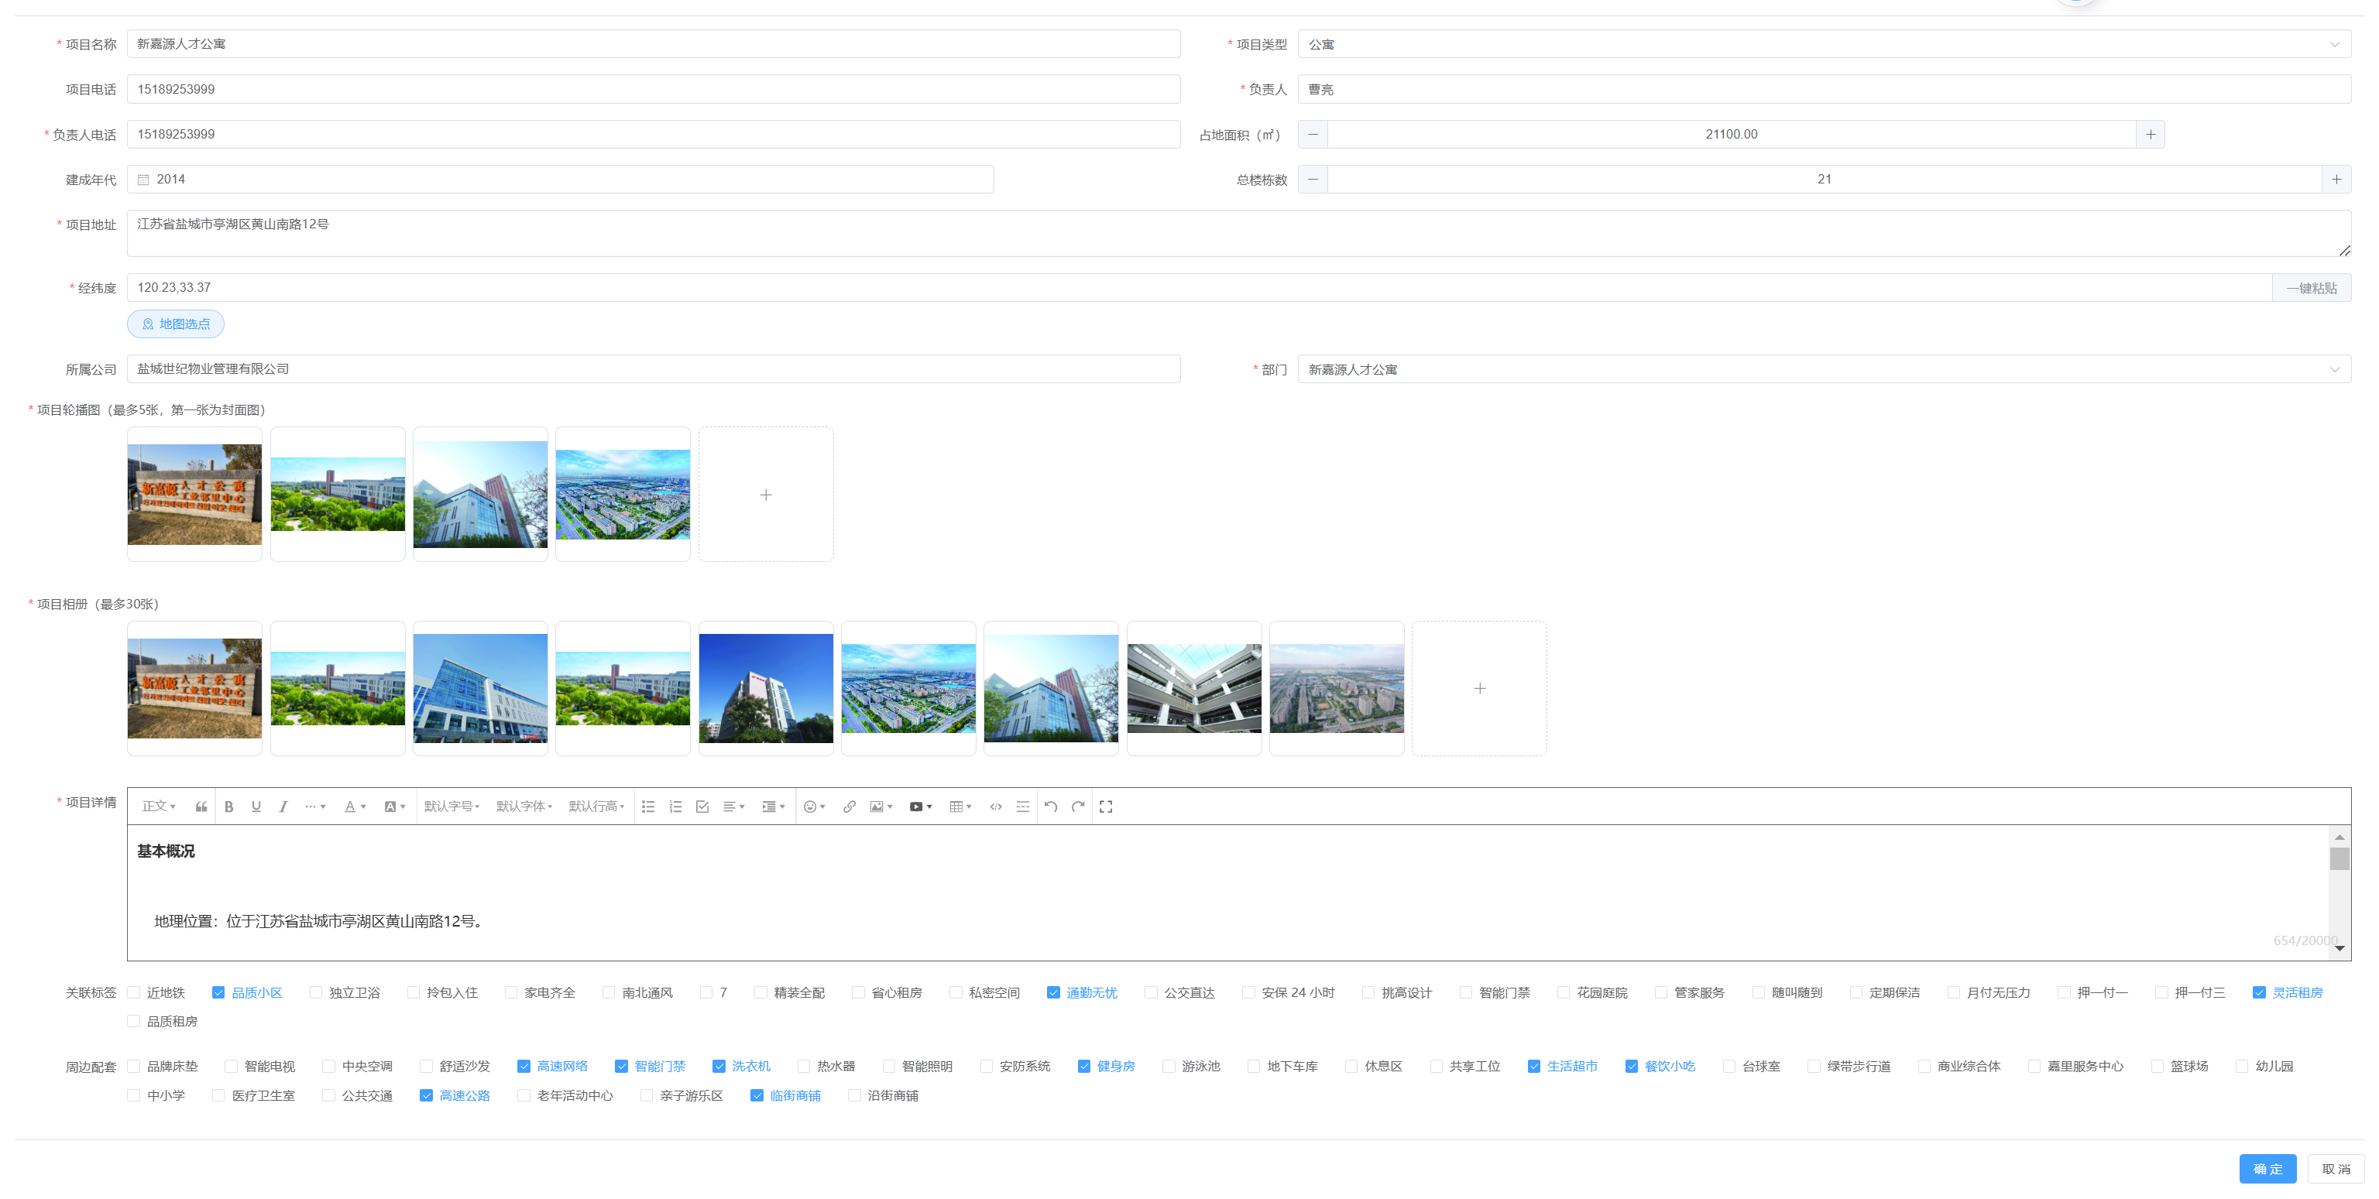
Task: Open the 项目类型 dropdown
Action: pos(1823,44)
